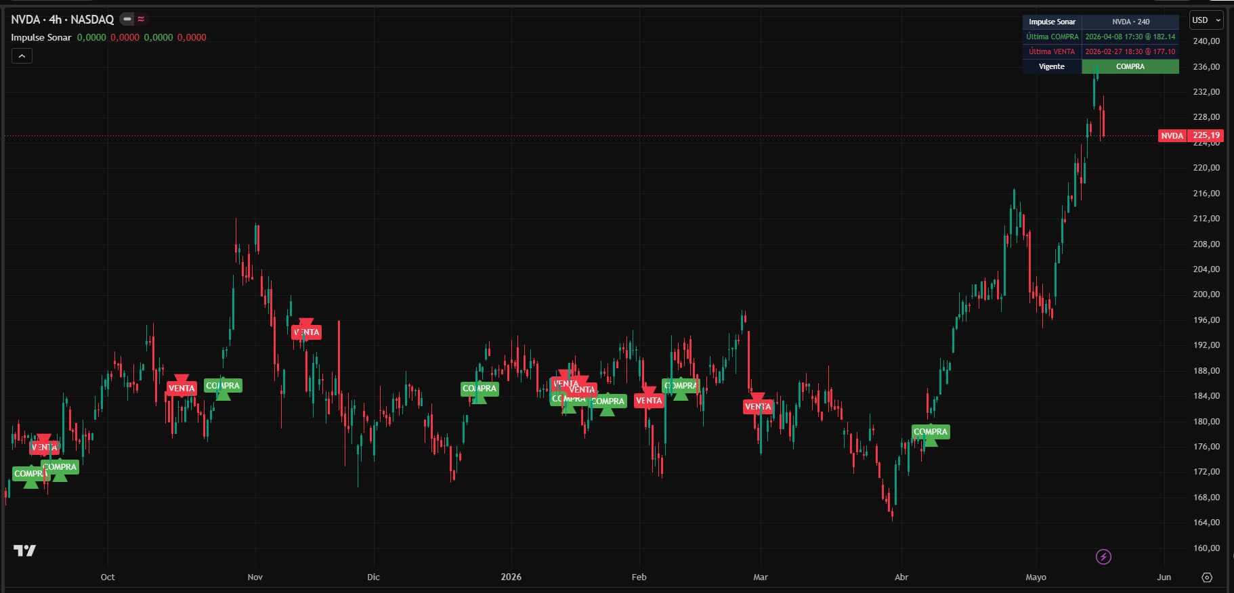This screenshot has height=593, width=1234.
Task: Click the 2026-04-08 17:30 @ 182.14 cell
Action: pos(1130,37)
